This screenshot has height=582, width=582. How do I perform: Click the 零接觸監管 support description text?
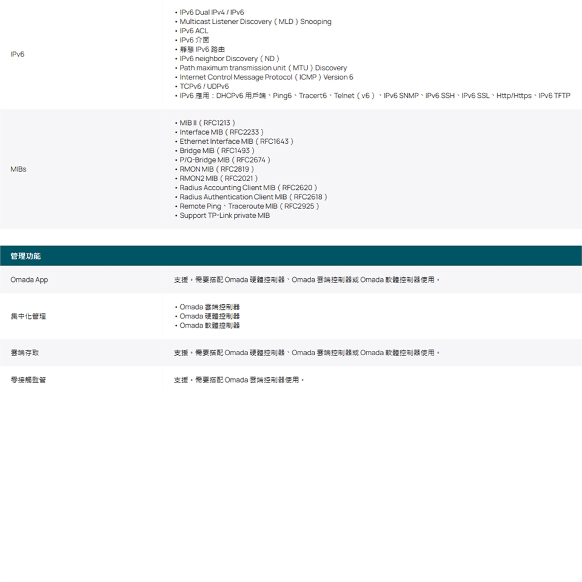click(x=239, y=380)
